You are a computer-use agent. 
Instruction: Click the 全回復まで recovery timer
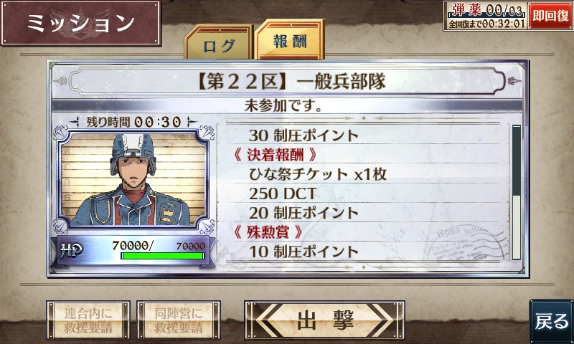click(486, 24)
